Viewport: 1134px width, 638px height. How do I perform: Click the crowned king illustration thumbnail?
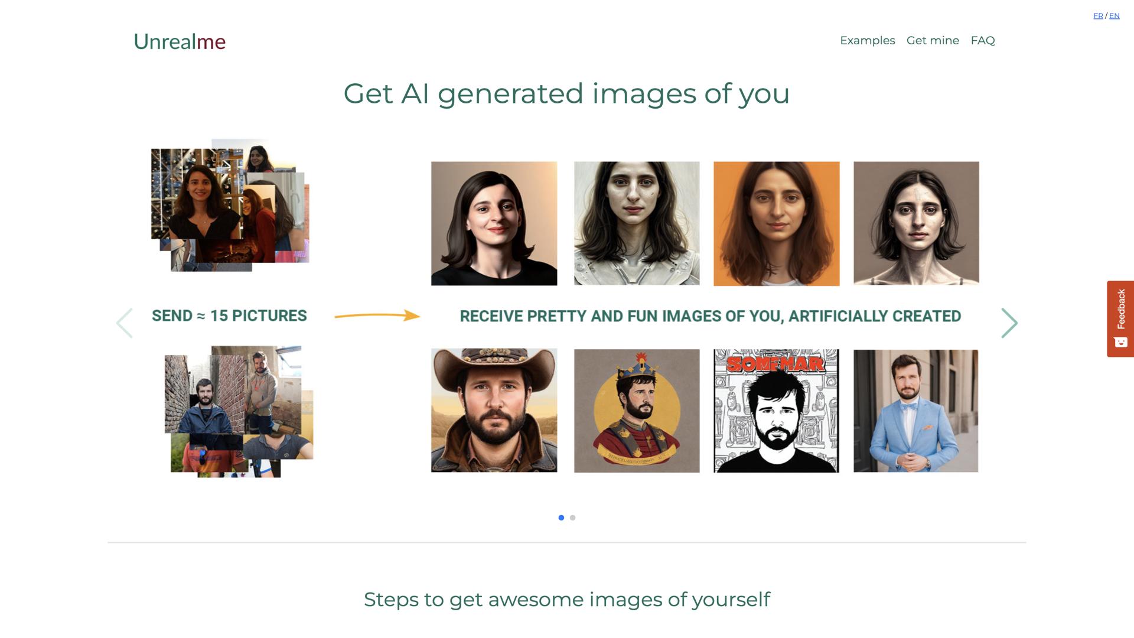point(637,411)
